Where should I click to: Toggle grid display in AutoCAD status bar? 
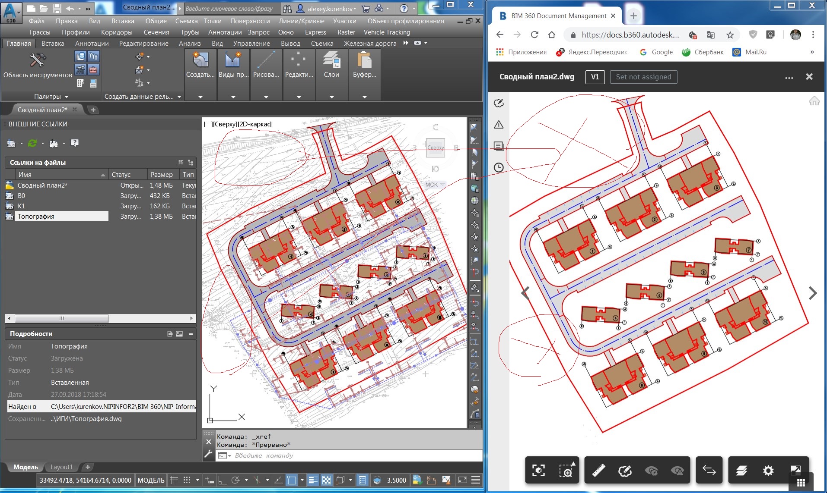click(x=174, y=480)
